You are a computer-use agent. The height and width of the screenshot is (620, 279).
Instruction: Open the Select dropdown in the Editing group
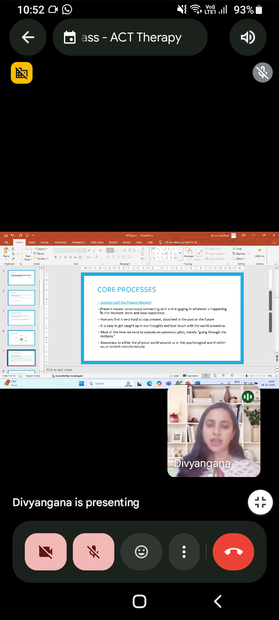coord(239,258)
